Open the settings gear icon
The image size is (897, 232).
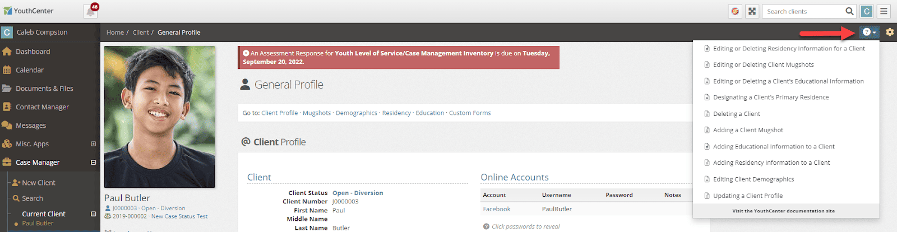click(890, 32)
